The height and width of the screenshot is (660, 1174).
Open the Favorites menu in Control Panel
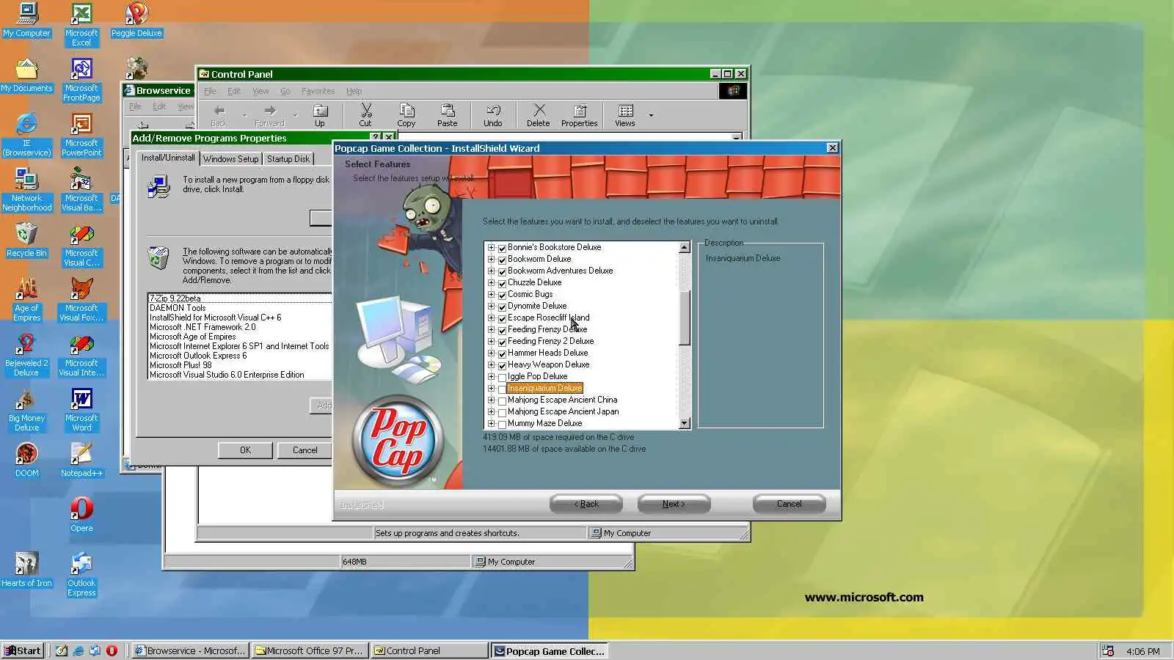[x=318, y=91]
